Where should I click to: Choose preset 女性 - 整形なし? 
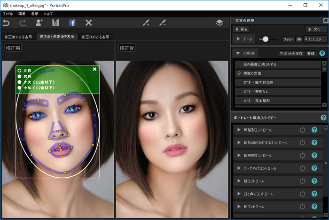(x=278, y=92)
